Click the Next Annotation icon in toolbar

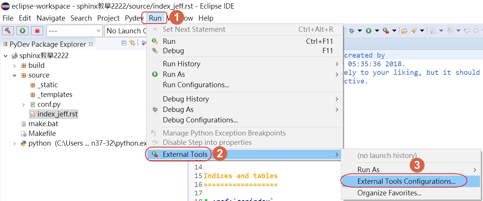433,31
